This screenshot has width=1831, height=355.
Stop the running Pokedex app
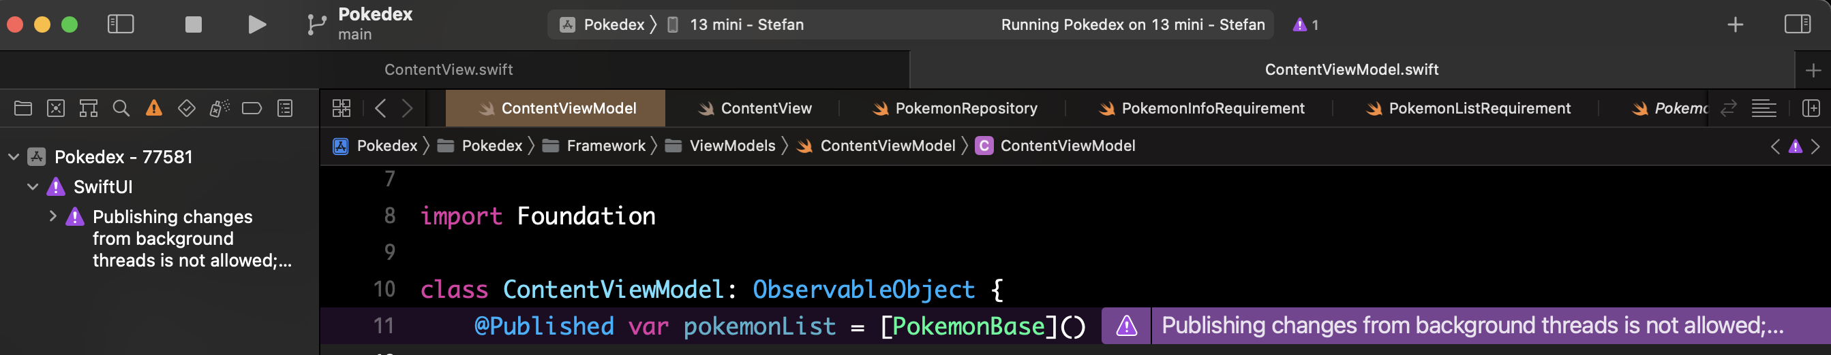(x=193, y=24)
